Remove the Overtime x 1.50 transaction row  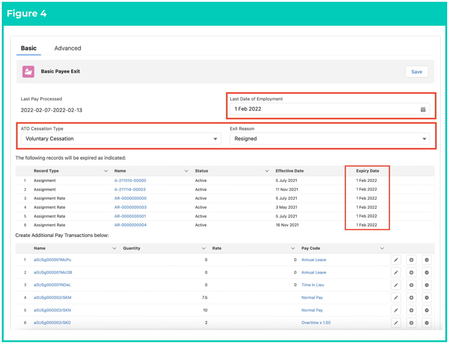[x=426, y=323]
